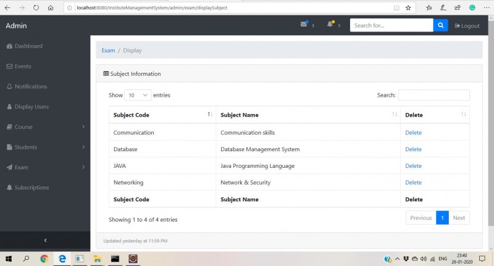Image resolution: width=494 pixels, height=266 pixels.
Task: Click 'Showing 1 to 4 of 4 entries' text
Action: coord(143,220)
